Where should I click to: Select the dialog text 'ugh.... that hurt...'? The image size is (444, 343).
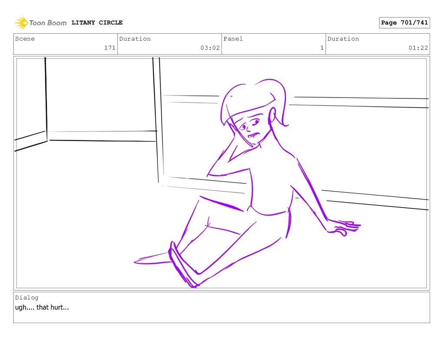click(42, 307)
